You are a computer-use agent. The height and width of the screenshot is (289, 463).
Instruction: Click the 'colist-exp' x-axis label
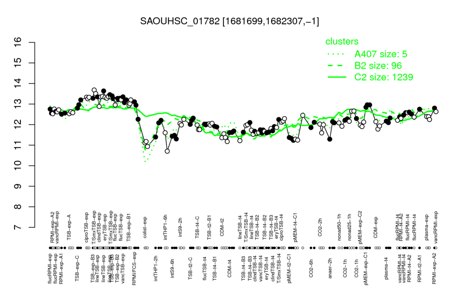145,227
